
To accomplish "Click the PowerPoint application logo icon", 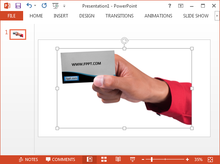I will [7, 6].
